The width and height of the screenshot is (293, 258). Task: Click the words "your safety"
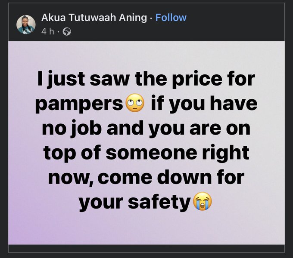click(134, 202)
